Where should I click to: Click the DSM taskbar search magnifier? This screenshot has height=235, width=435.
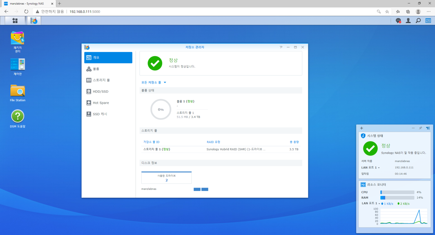pos(418,21)
